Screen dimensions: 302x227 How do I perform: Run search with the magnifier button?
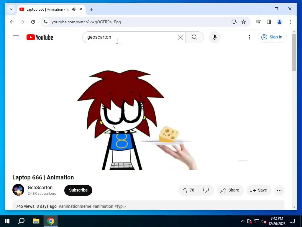(195, 37)
